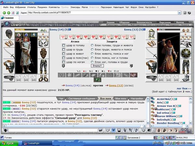The image size is (195, 146).
Task: Select defense 'блок головы, груди и живота'
Action: pos(92,45)
